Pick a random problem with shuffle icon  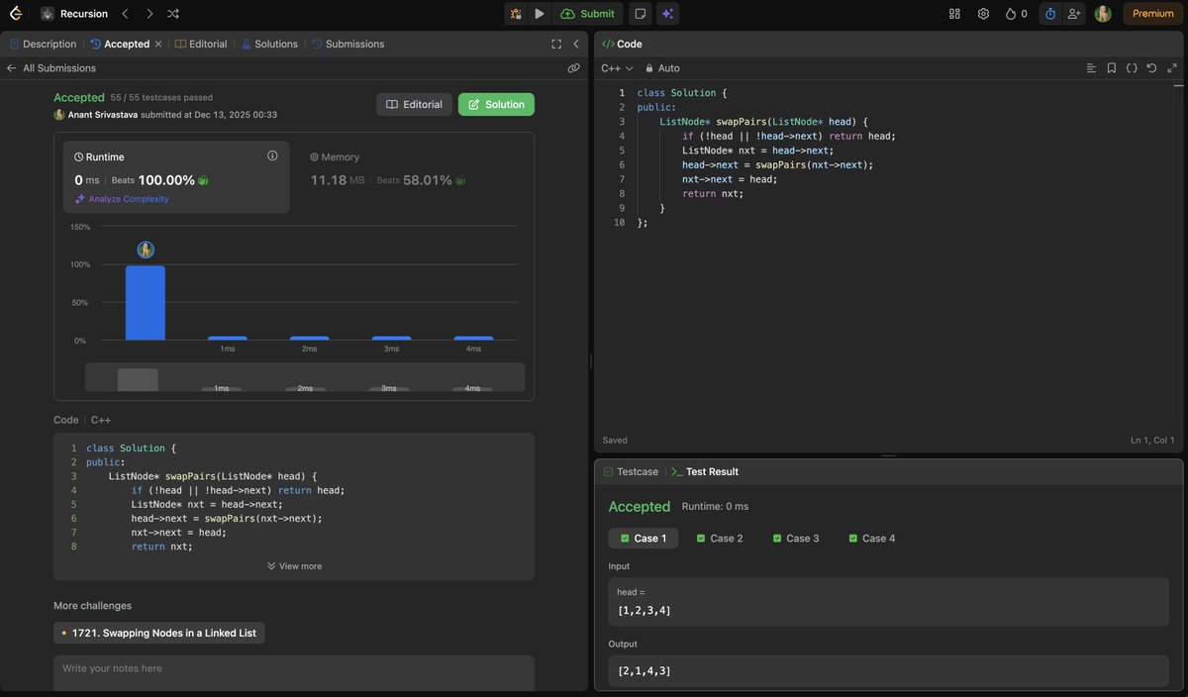173,14
